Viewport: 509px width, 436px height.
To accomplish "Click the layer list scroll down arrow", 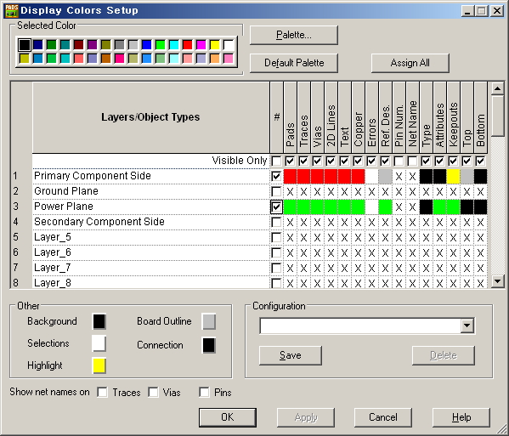I will [x=497, y=280].
